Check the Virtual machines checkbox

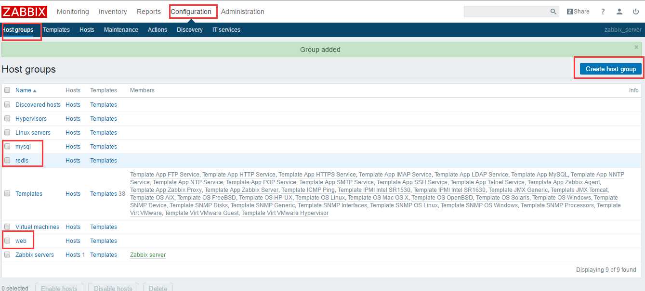(7, 227)
